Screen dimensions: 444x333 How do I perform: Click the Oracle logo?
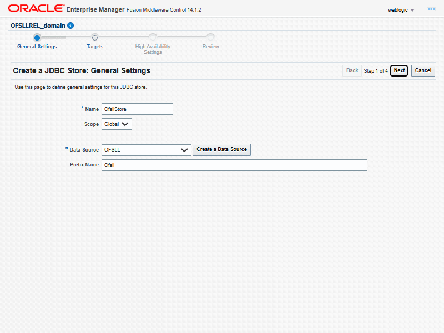36,8
